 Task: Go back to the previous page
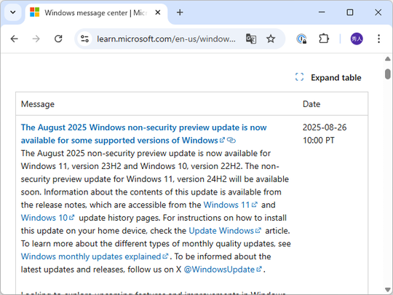[x=15, y=39]
